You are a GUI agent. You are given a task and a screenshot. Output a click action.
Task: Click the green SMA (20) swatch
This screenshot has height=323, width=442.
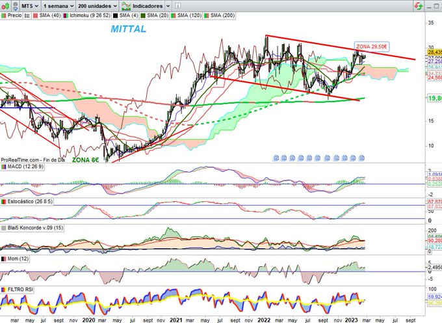tap(143, 16)
